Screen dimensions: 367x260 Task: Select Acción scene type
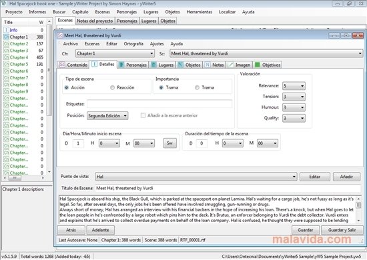coord(67,87)
